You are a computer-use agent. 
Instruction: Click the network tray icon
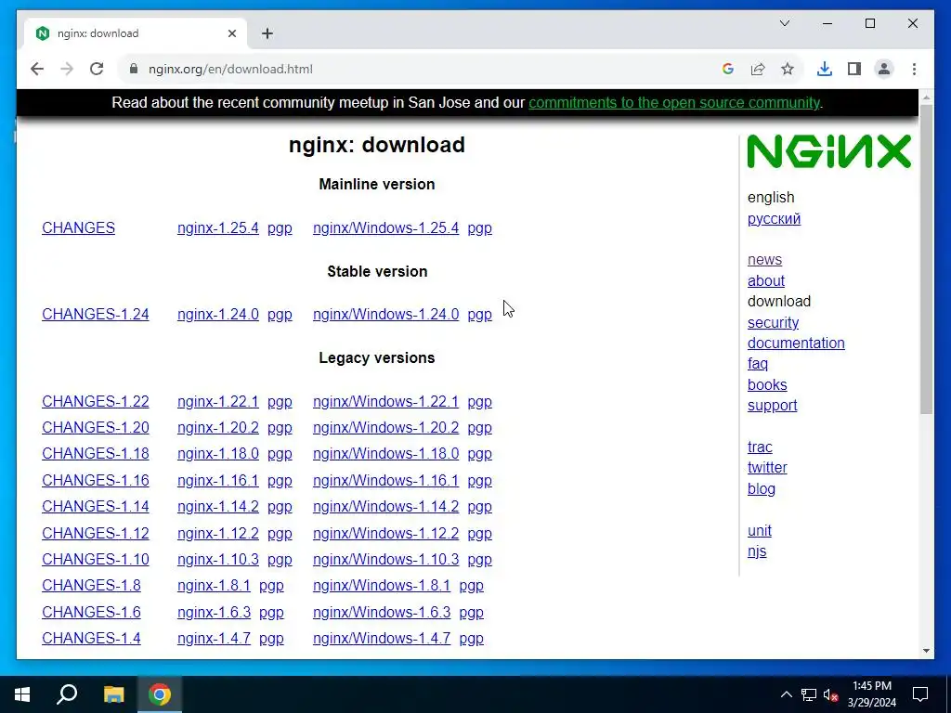pyautogui.click(x=809, y=694)
